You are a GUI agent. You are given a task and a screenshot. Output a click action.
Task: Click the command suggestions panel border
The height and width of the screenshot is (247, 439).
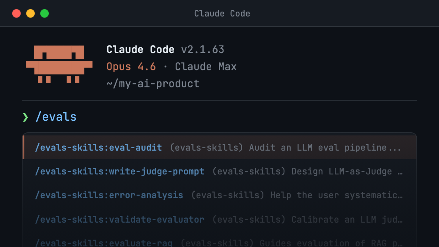point(219,132)
